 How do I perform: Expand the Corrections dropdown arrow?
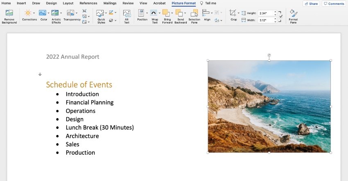[34, 13]
